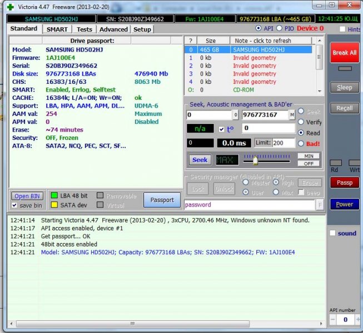This screenshot has height=333, width=363.
Task: Choose the Bad! radio option
Action: pos(301,144)
